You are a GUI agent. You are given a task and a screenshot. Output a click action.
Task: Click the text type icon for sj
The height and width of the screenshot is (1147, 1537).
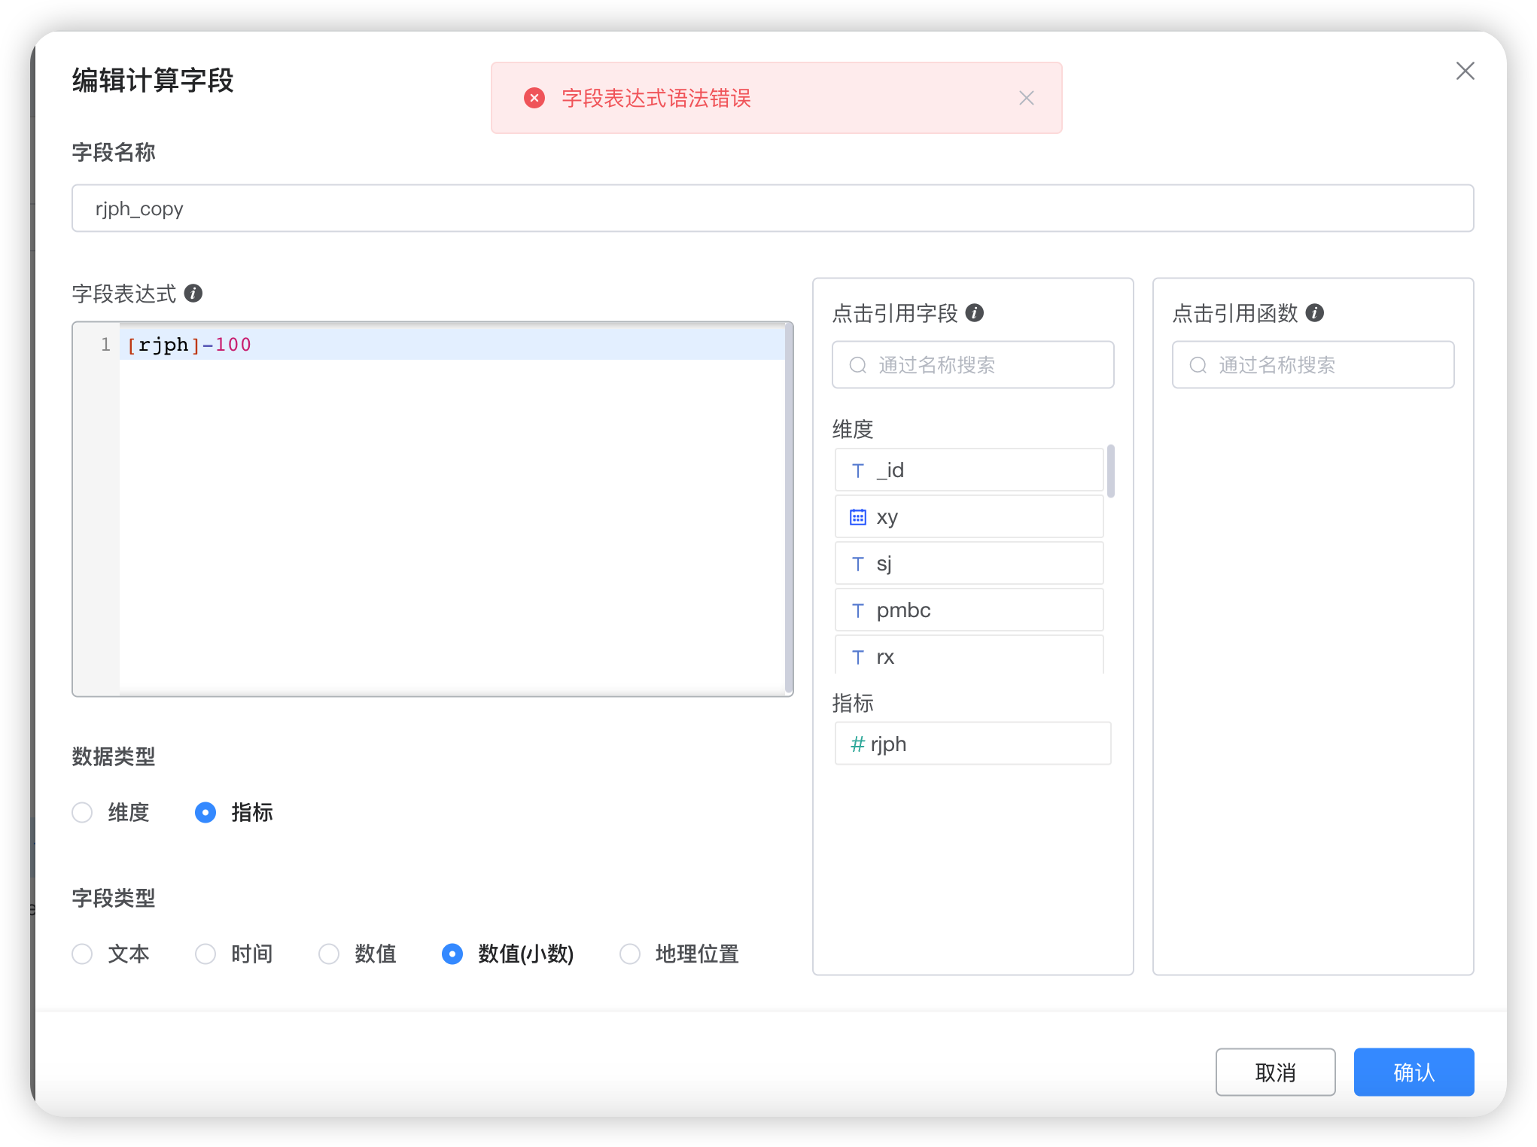click(x=858, y=564)
